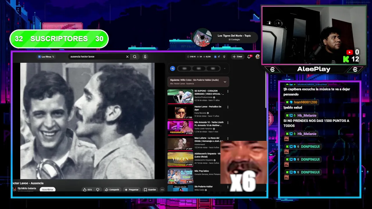Open options menu for Sin Poderte Hablar
Viewport: 372px width, 209px height.
(x=228, y=187)
